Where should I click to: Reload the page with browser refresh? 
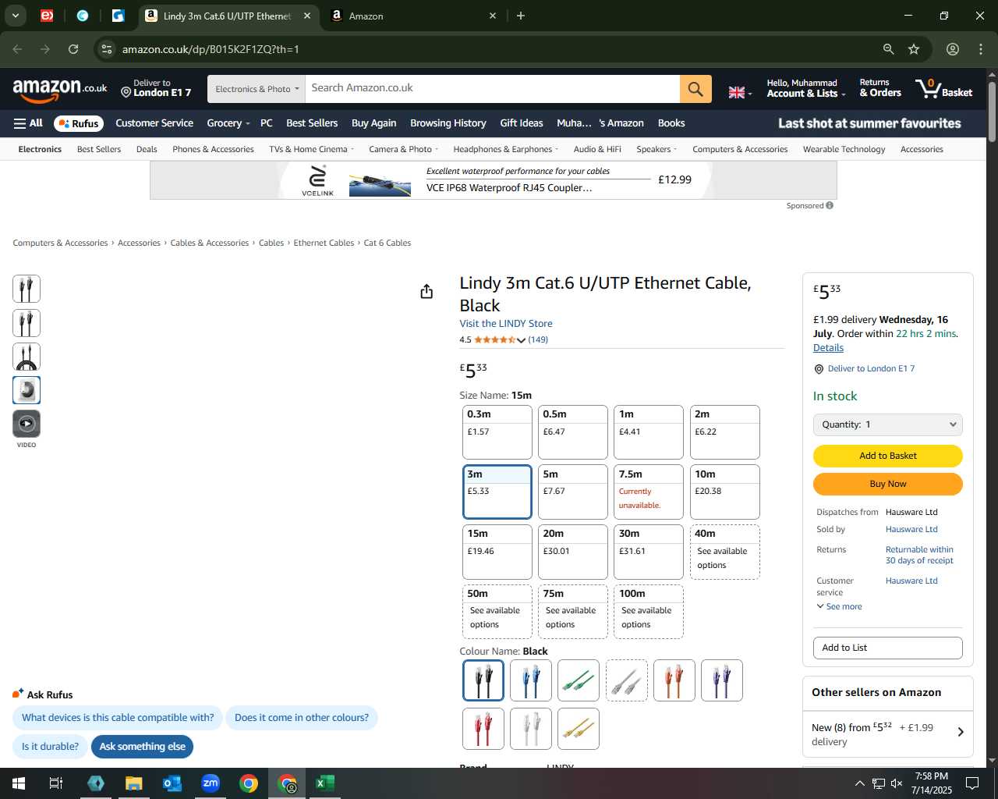(73, 49)
